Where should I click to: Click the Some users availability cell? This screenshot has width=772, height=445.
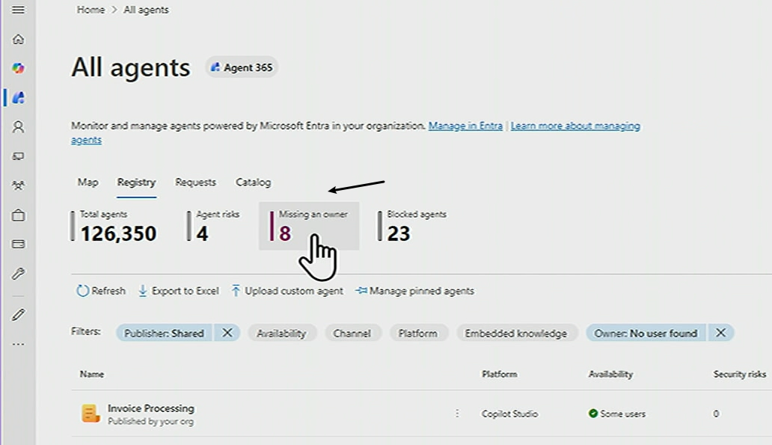617,414
